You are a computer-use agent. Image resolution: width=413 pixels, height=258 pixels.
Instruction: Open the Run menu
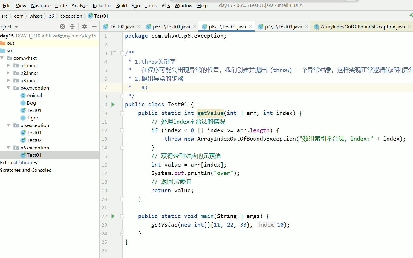(x=136, y=5)
